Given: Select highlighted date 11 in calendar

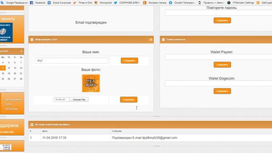Looking at the screenshot, I should pyautogui.click(x=3, y=68).
